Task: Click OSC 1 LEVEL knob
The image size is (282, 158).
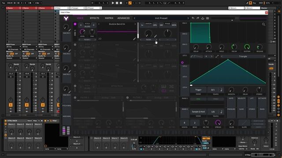Action: 82,32
